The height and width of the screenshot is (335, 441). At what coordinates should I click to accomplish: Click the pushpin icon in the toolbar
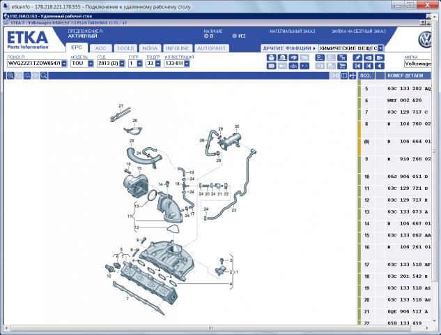357,58
